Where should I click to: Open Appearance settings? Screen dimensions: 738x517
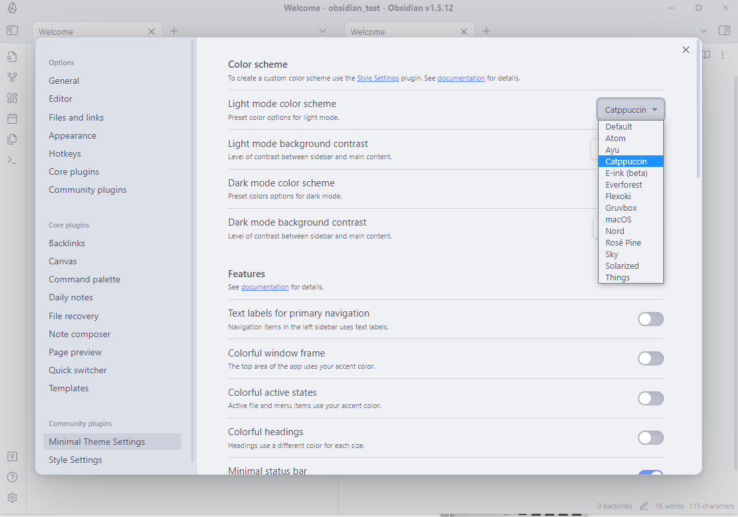(x=72, y=135)
